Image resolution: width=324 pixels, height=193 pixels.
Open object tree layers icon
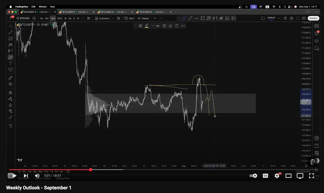click(316, 41)
